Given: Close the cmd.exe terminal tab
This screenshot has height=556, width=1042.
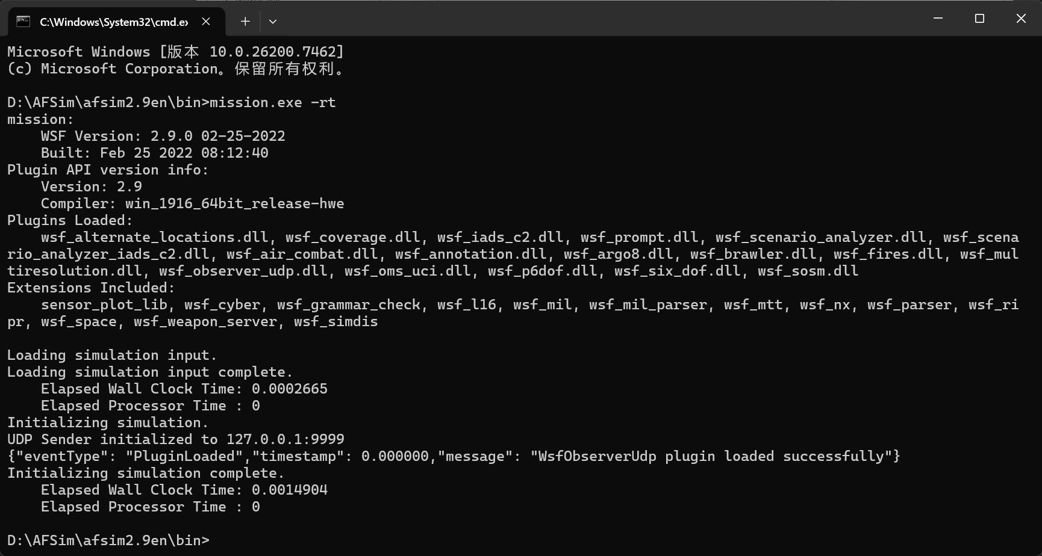Looking at the screenshot, I should [x=206, y=22].
